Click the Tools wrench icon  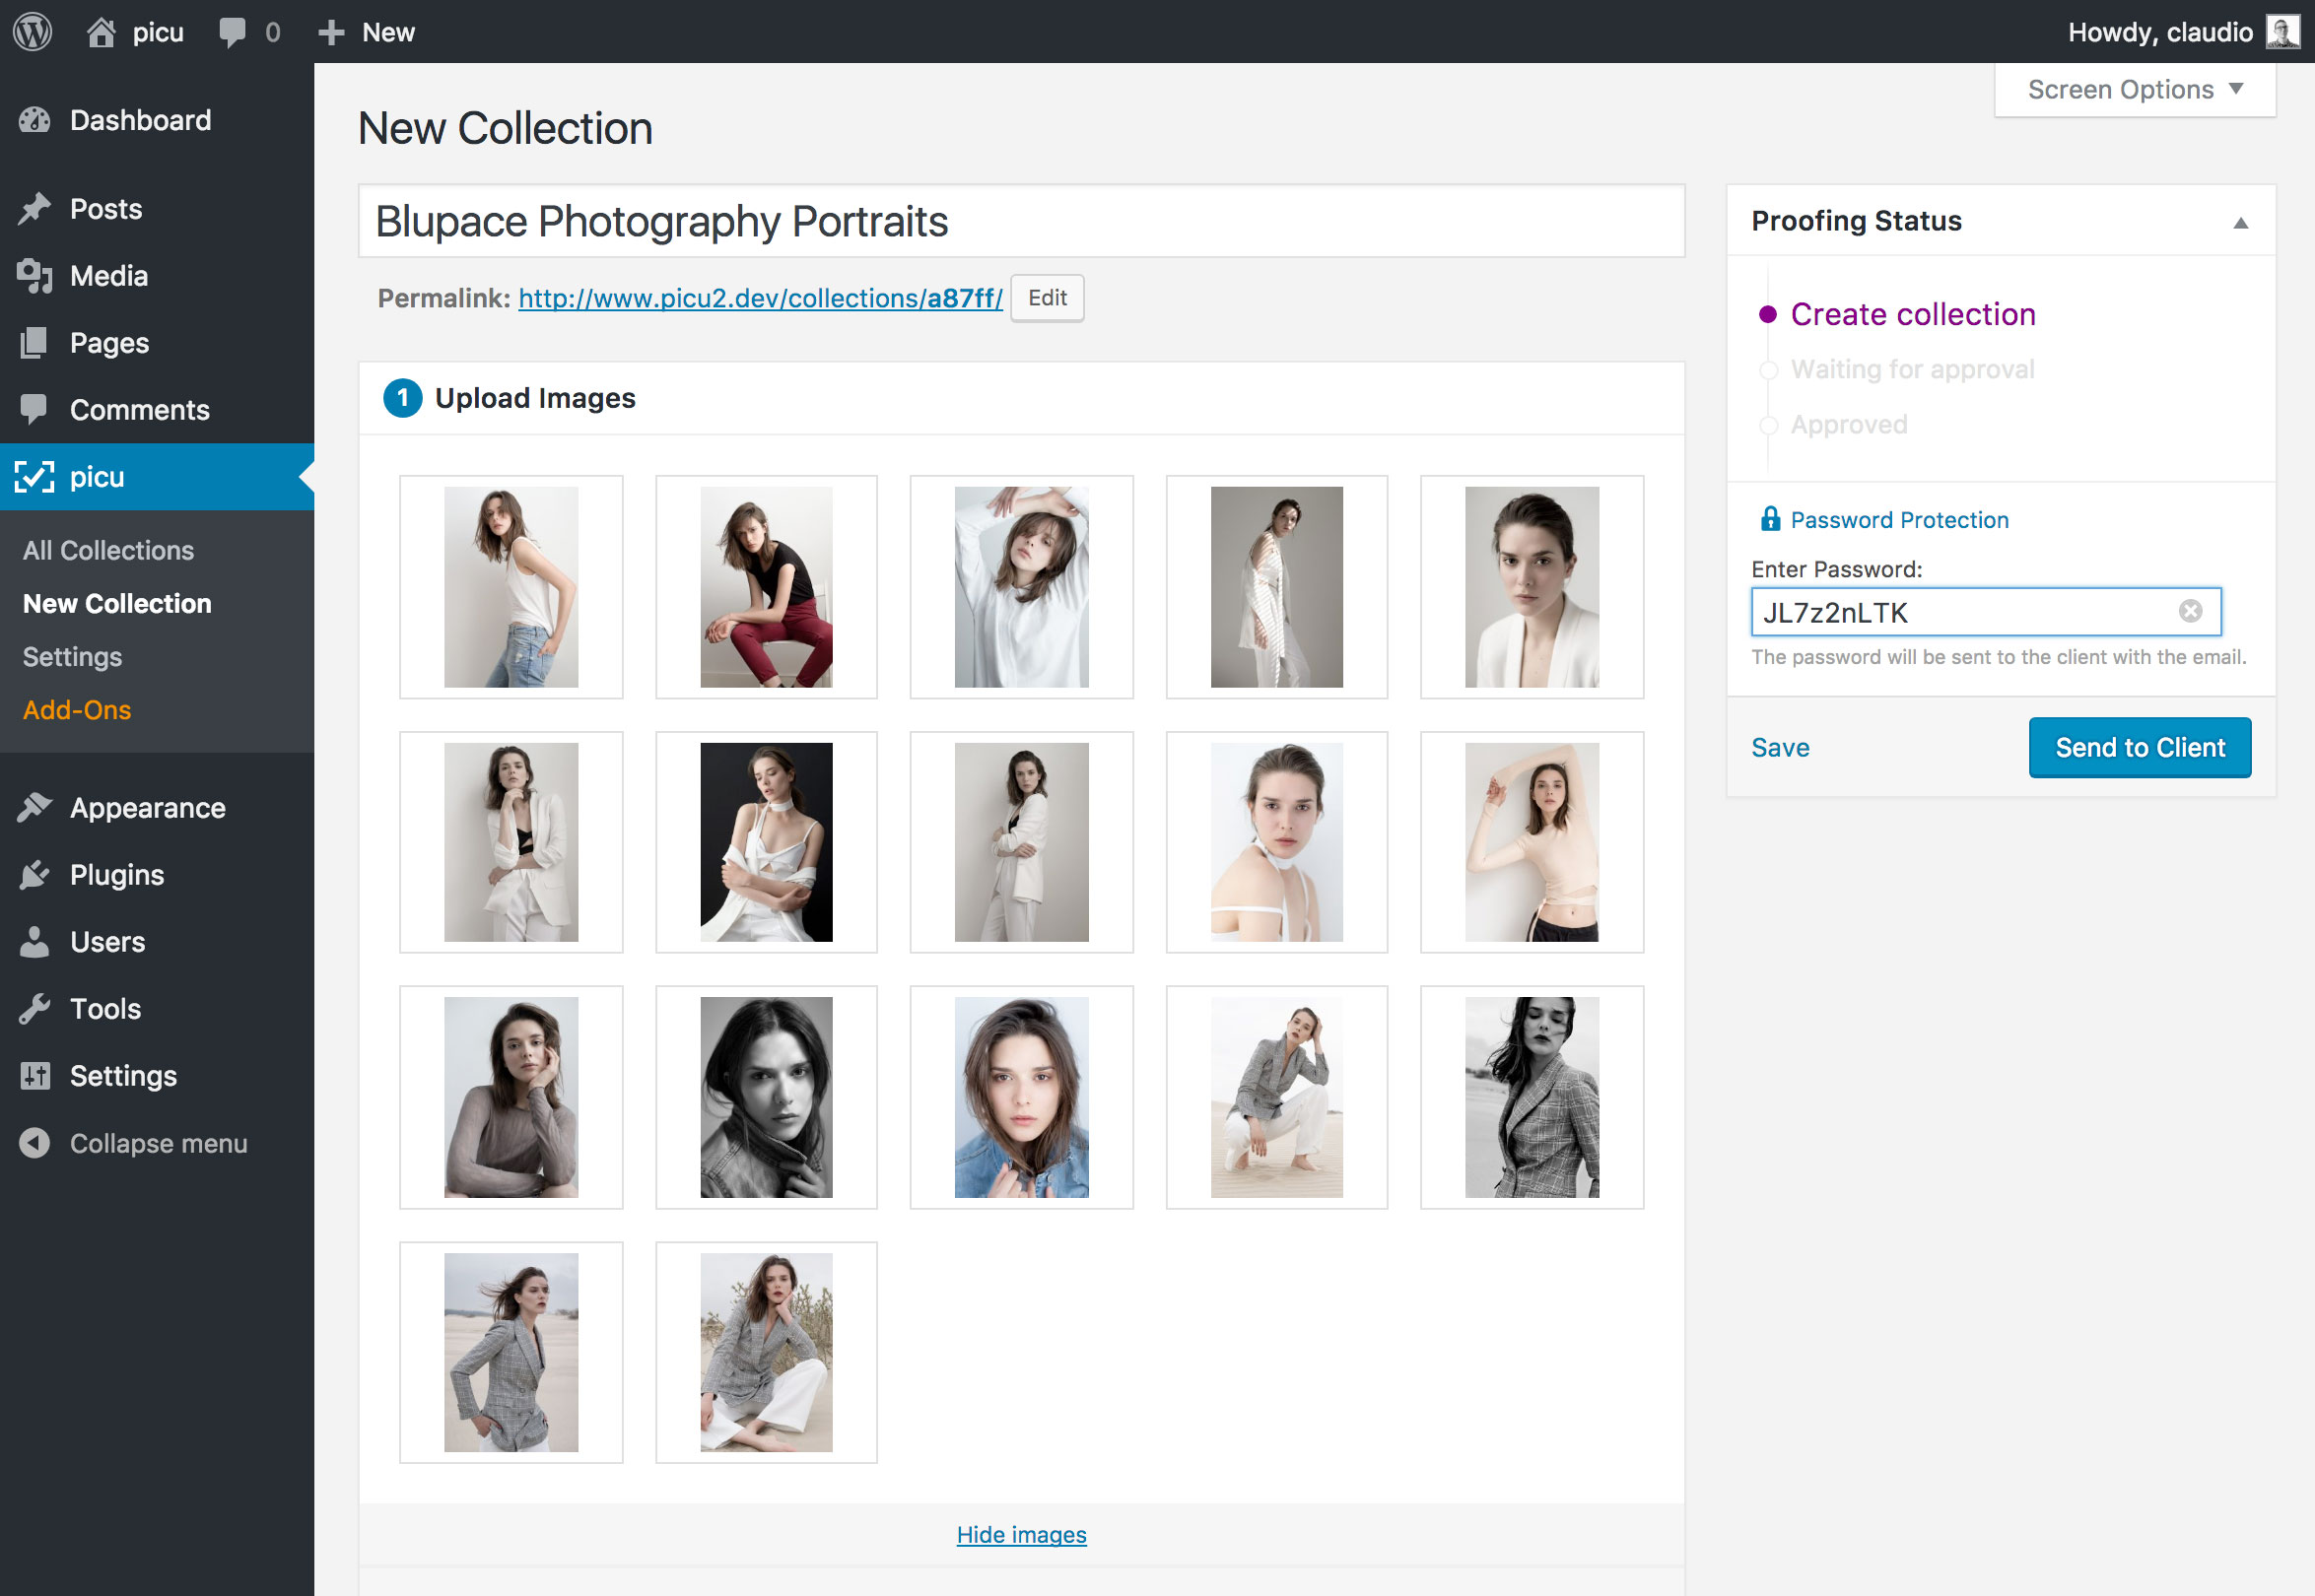[35, 1008]
